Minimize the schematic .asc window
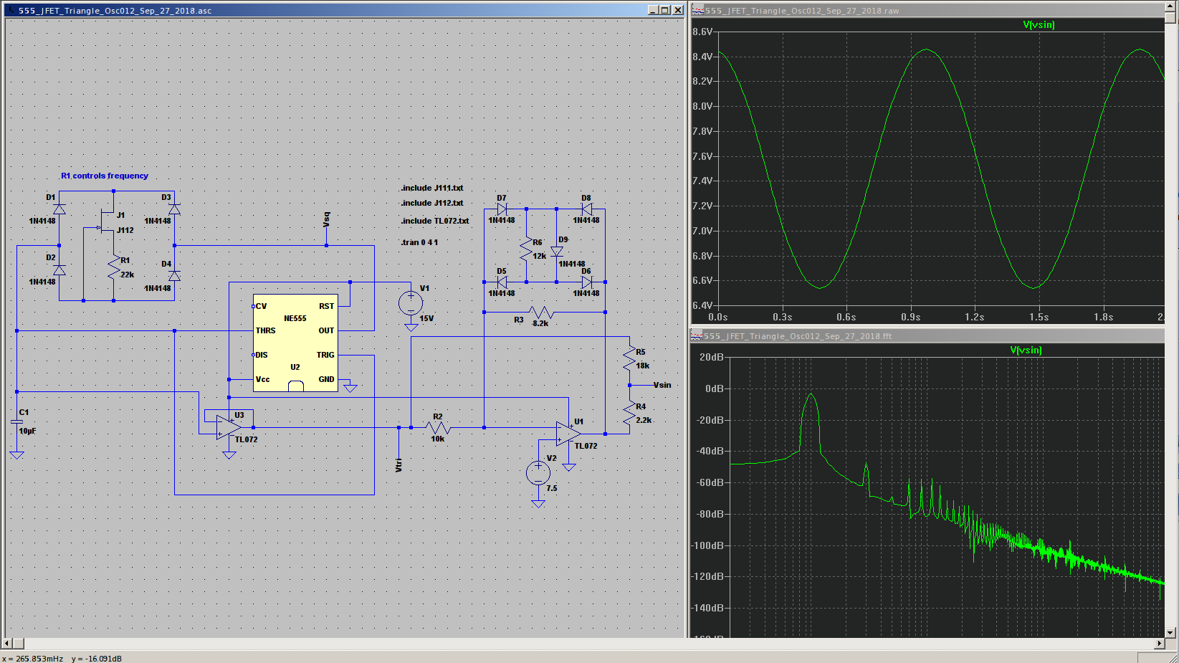This screenshot has height=663, width=1179. click(653, 10)
